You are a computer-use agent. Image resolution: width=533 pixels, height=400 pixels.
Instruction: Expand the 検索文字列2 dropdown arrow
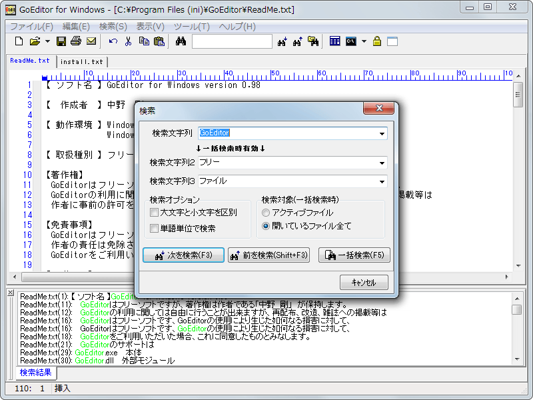point(382,163)
